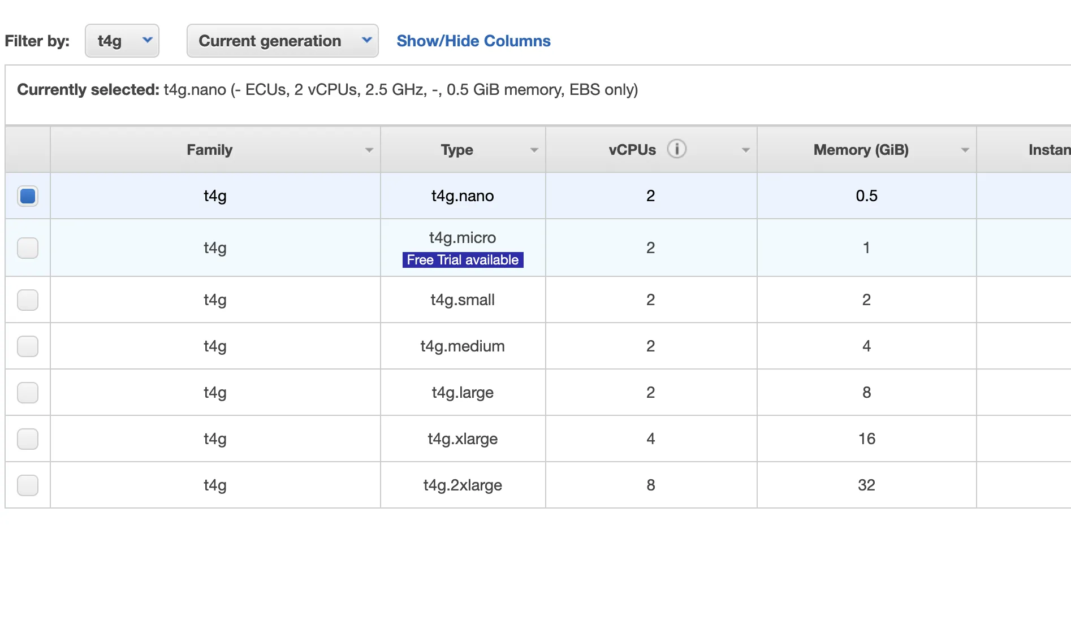1071x634 pixels.
Task: Sort by the Family column header
Action: coord(209,150)
